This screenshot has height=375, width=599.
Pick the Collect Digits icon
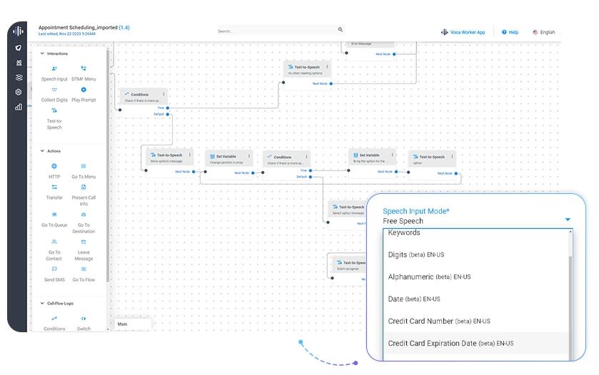click(x=54, y=90)
